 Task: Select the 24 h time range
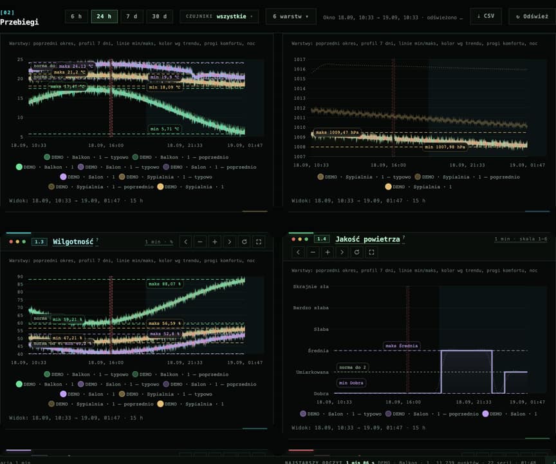[x=104, y=16]
